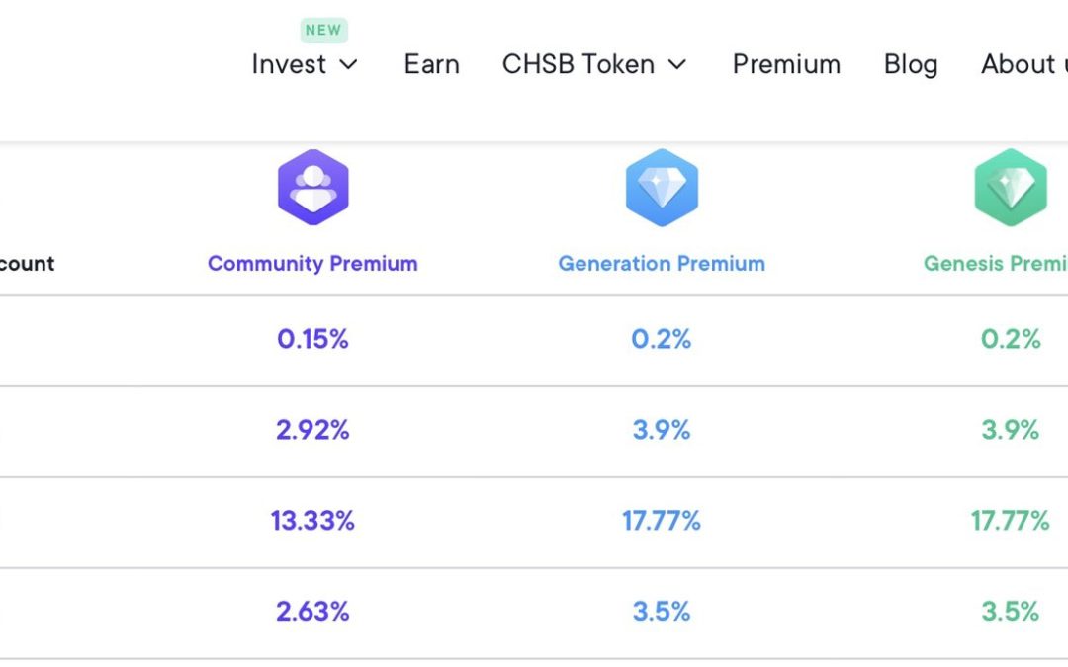Click the 13.33% Community Premium value

312,521
